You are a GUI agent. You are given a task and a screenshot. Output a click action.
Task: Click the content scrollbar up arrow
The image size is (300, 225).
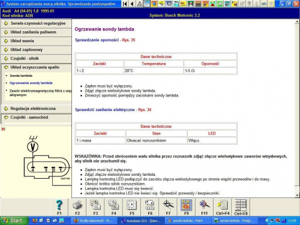point(297,22)
